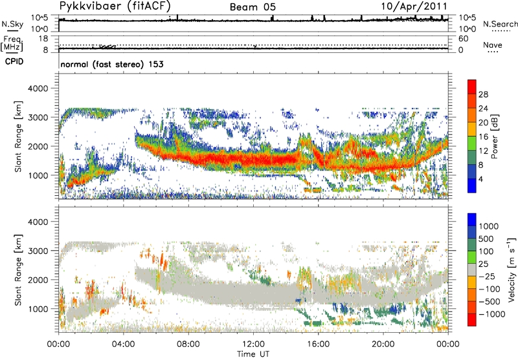Click the red bottom of velocity colorbar
Screen dimensions: 518x358
point(472,320)
